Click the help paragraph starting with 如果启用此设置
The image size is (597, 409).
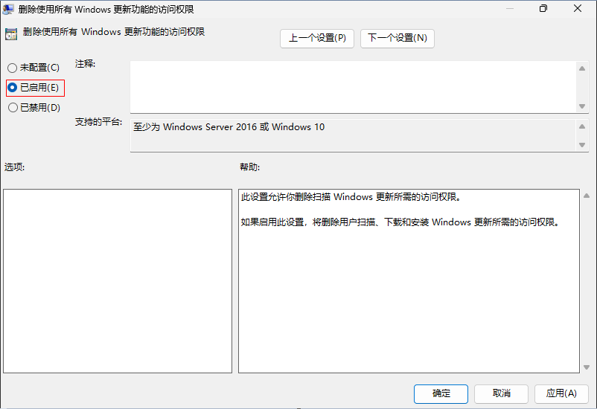[x=400, y=222]
